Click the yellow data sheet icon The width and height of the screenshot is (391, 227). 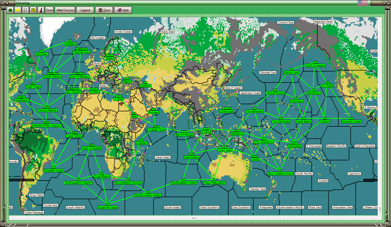[33, 10]
